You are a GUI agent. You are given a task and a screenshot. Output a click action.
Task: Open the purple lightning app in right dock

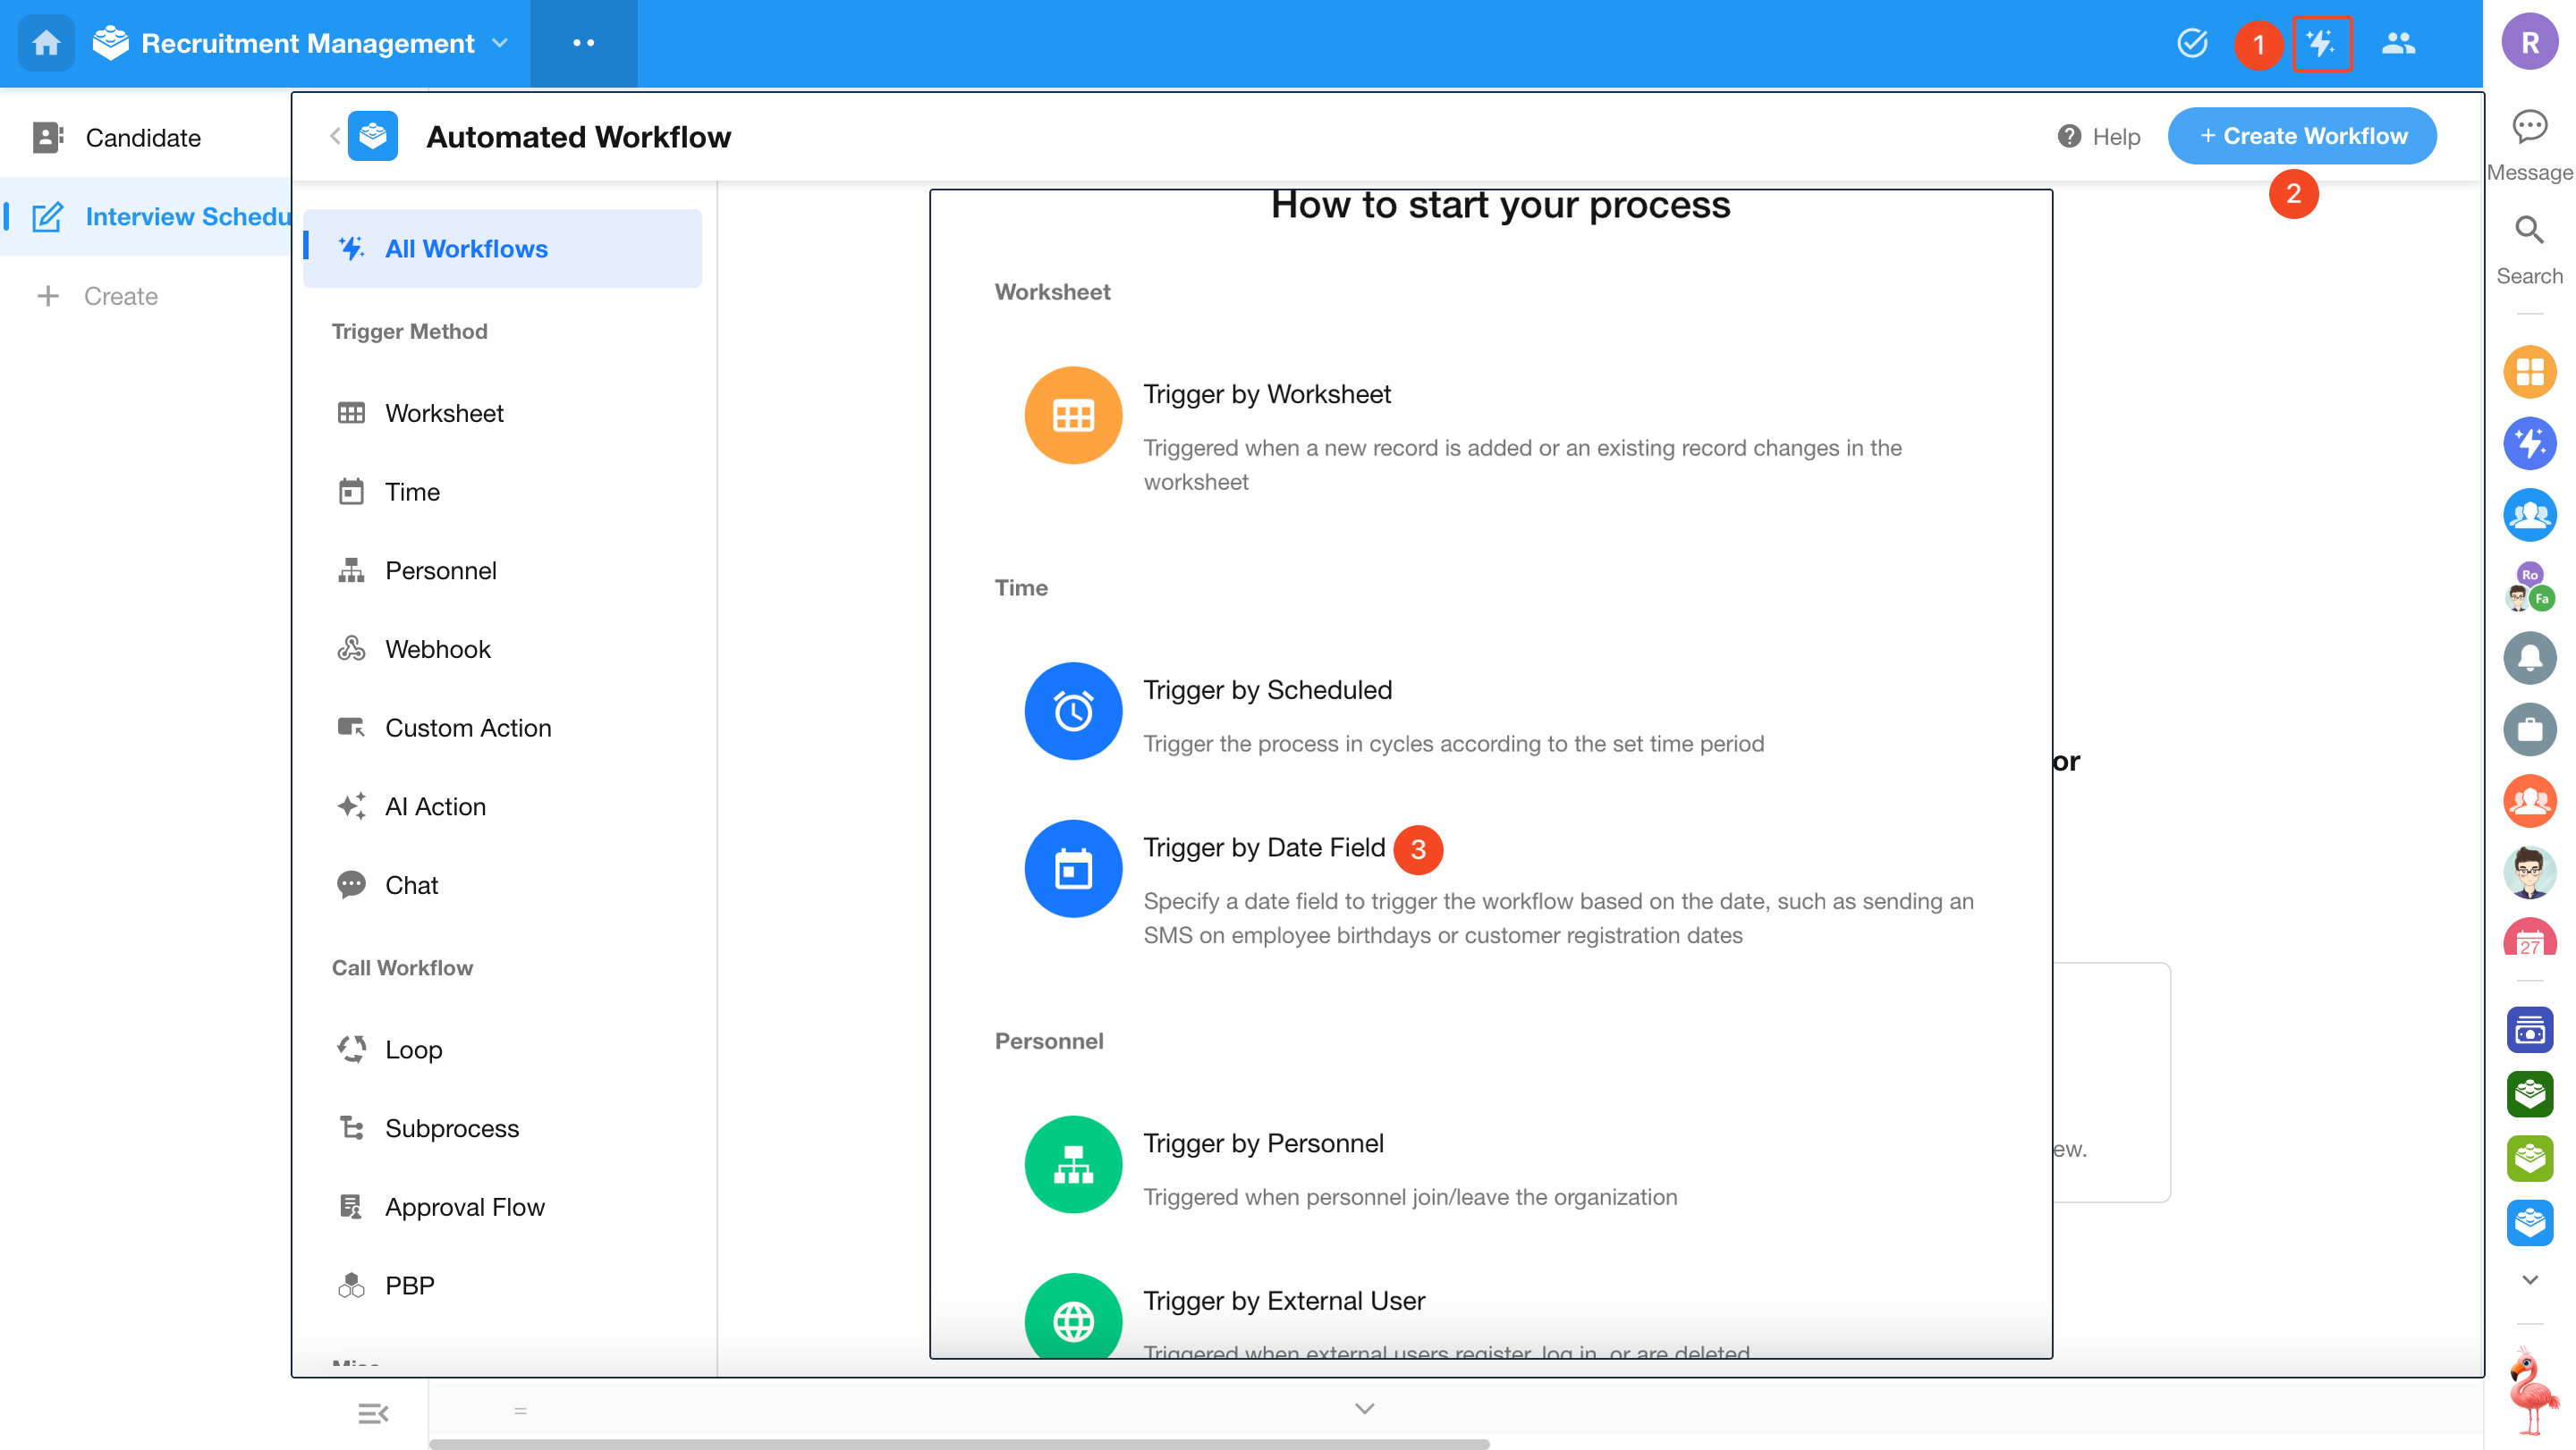coord(2529,443)
